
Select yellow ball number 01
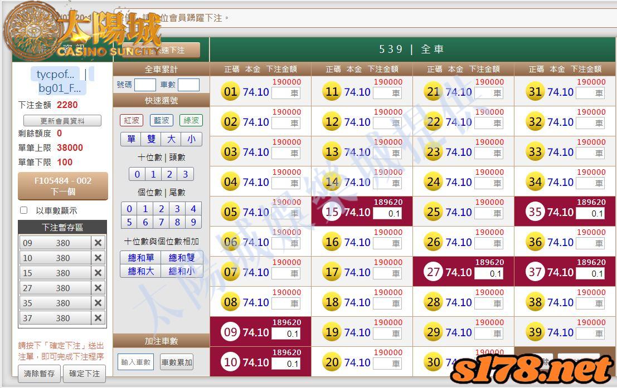(230, 92)
